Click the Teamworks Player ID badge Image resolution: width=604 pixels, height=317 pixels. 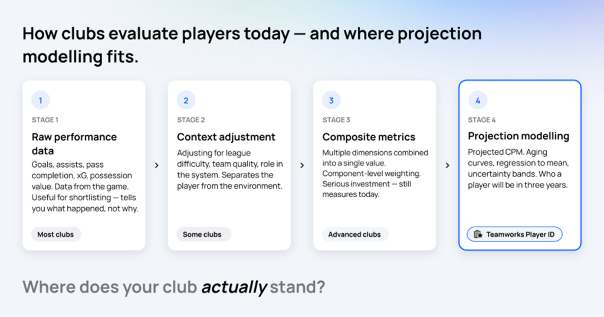(514, 234)
